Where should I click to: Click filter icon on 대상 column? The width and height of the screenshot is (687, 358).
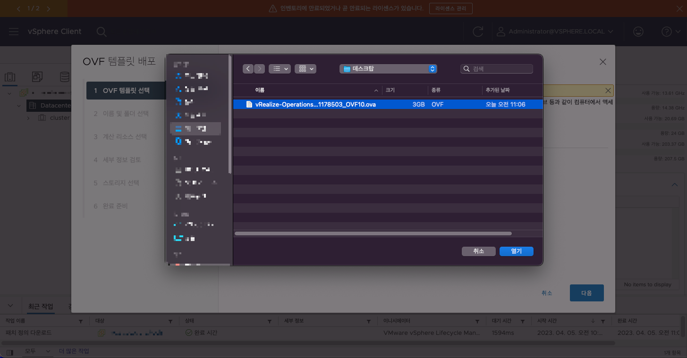tap(170, 321)
